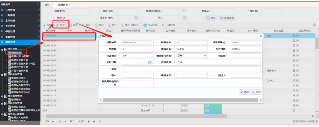Click the 打印铭牌 print toolbar button
Image resolution: width=319 pixels, height=127 pixels.
tap(150, 25)
